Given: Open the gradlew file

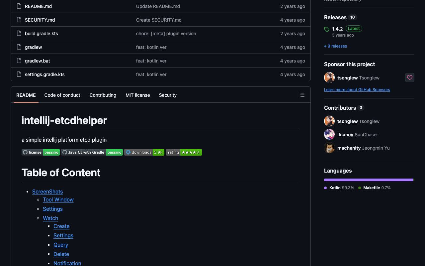Looking at the screenshot, I should tap(34, 47).
